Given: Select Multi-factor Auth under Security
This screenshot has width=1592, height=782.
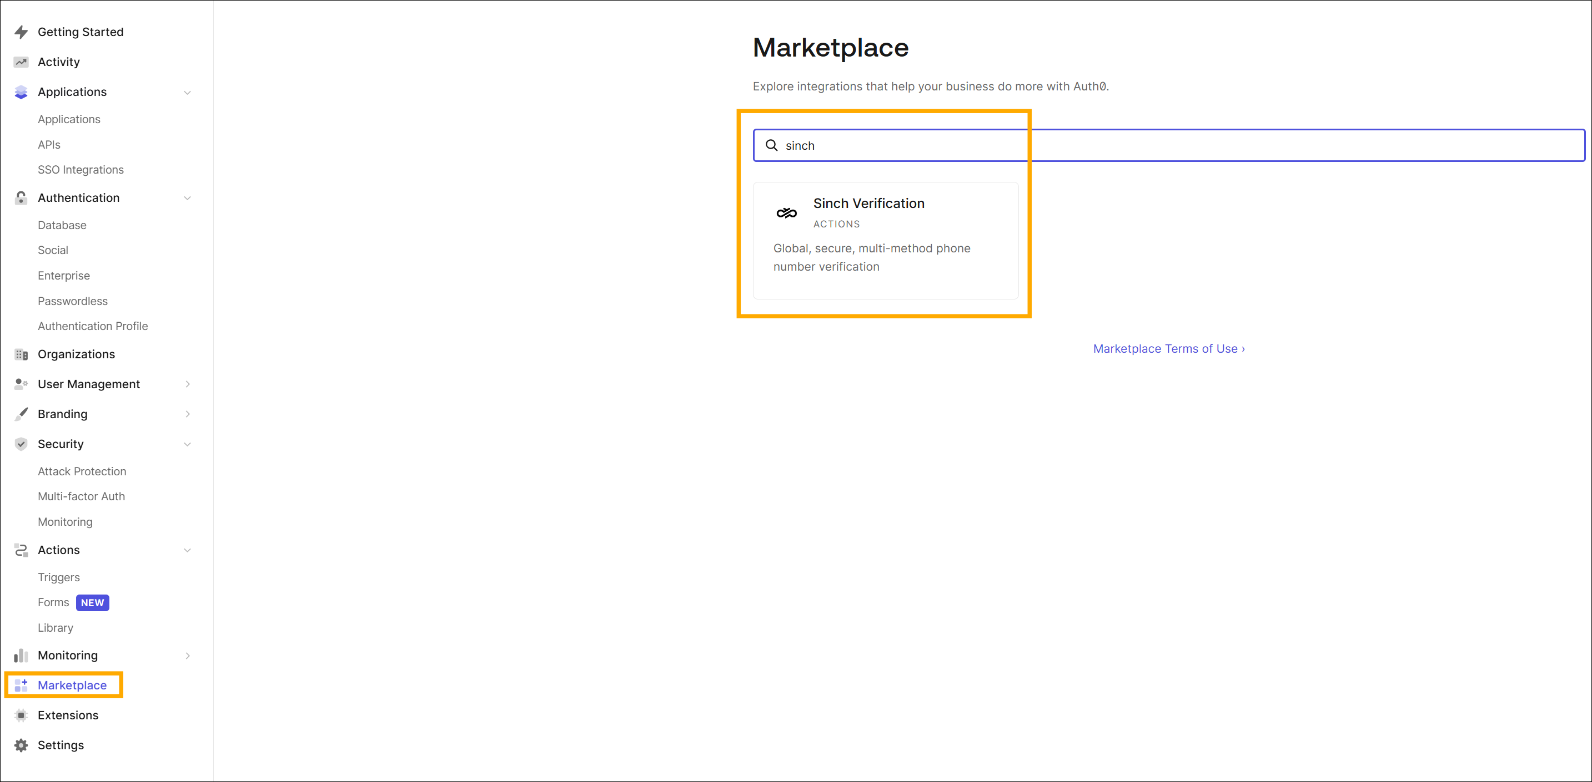Looking at the screenshot, I should (x=81, y=496).
